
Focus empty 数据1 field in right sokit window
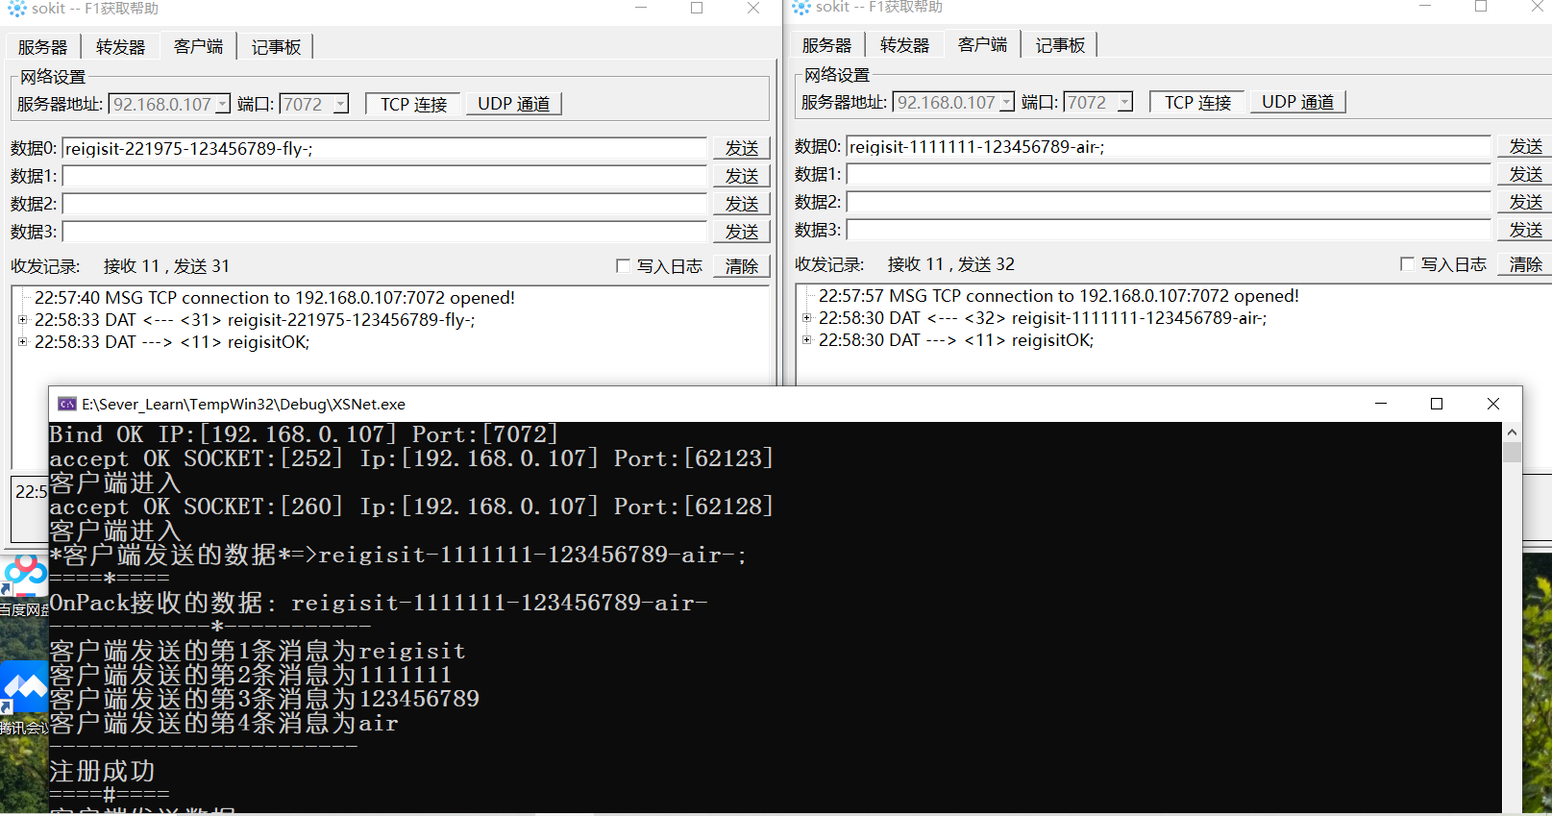coord(1169,174)
